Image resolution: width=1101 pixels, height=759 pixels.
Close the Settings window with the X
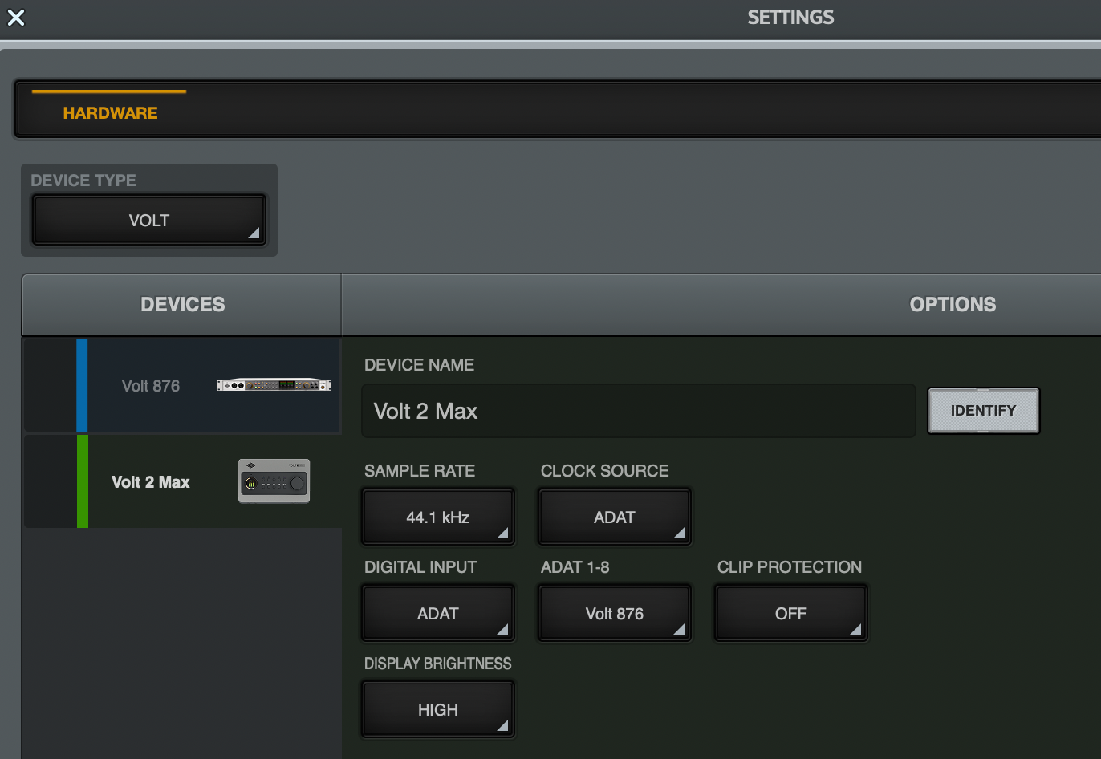(16, 18)
